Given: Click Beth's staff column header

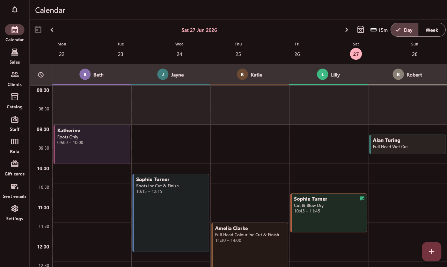Looking at the screenshot, I should point(91,74).
